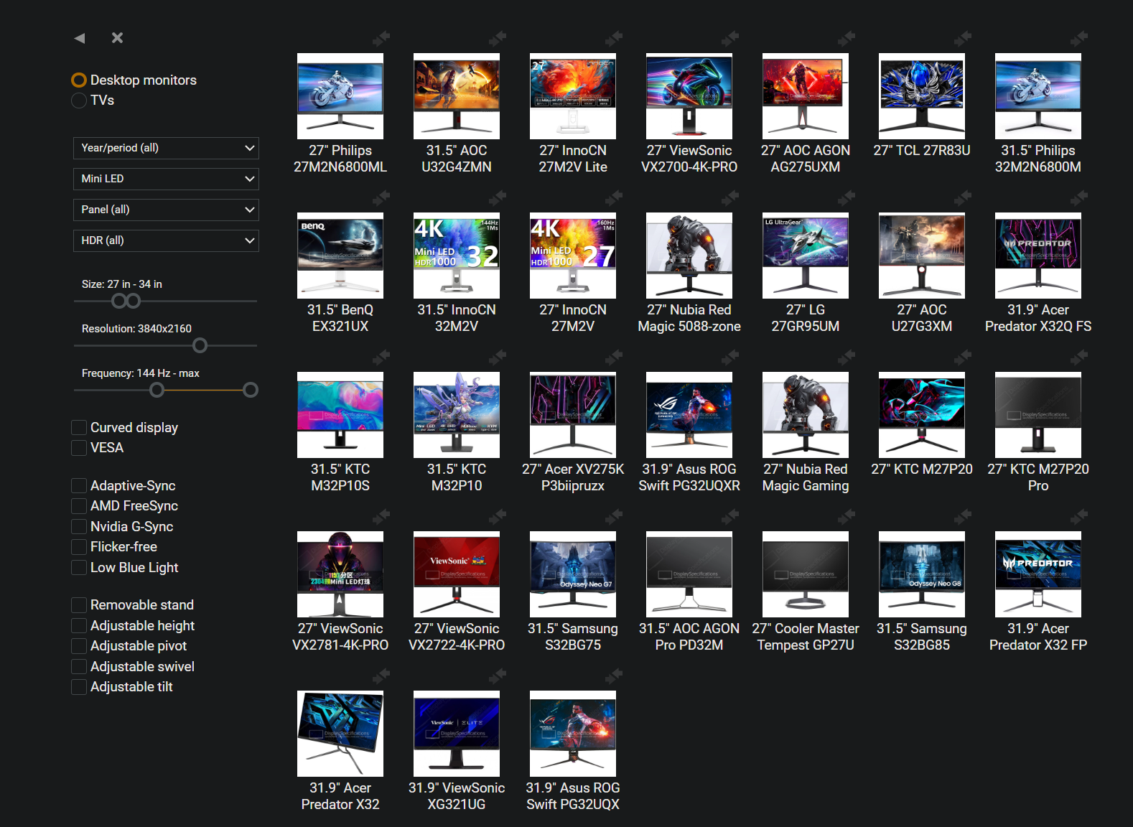The width and height of the screenshot is (1133, 827).
Task: Open 27" Cooler Master Tempest GP27U link
Action: [x=806, y=637]
